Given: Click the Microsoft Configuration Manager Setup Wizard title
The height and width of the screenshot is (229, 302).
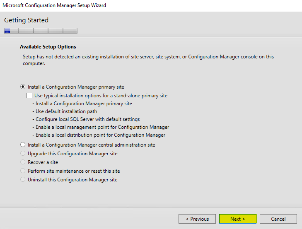Looking at the screenshot, I should [54, 5].
